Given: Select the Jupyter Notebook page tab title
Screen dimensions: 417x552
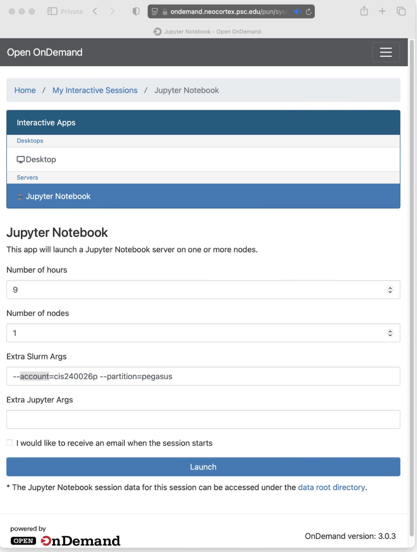Looking at the screenshot, I should [212, 32].
